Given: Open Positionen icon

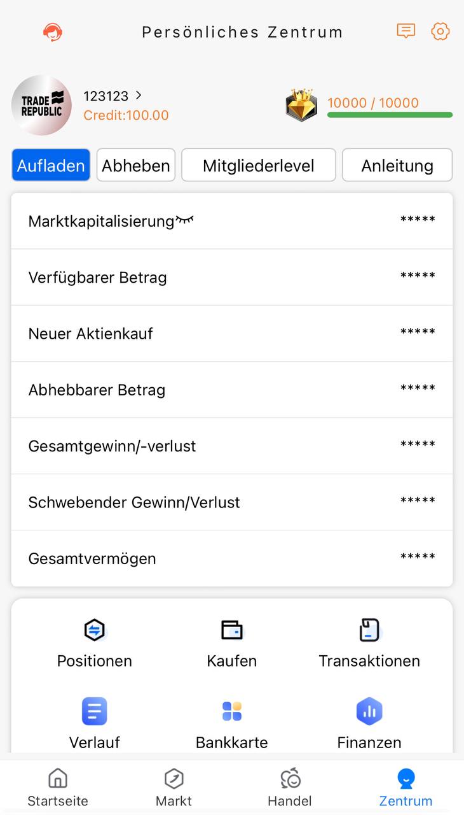Looking at the screenshot, I should [x=95, y=630].
